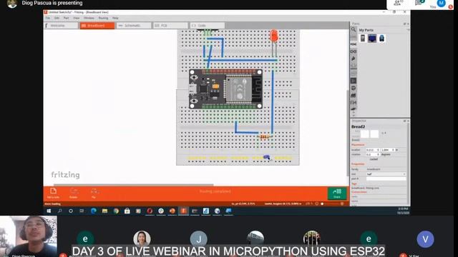Click the zoom in icon on status bar
Viewport: 458px width, 257px height.
point(342,203)
